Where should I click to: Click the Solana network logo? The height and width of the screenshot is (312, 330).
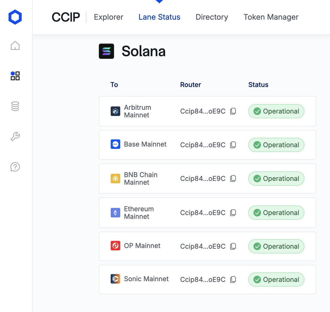click(107, 51)
